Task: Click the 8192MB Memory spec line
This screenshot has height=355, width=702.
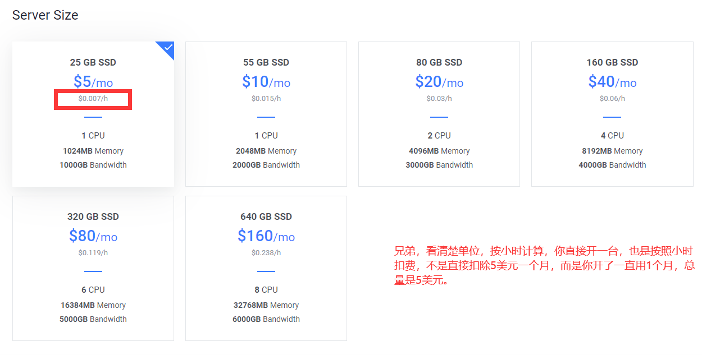Action: click(x=612, y=151)
